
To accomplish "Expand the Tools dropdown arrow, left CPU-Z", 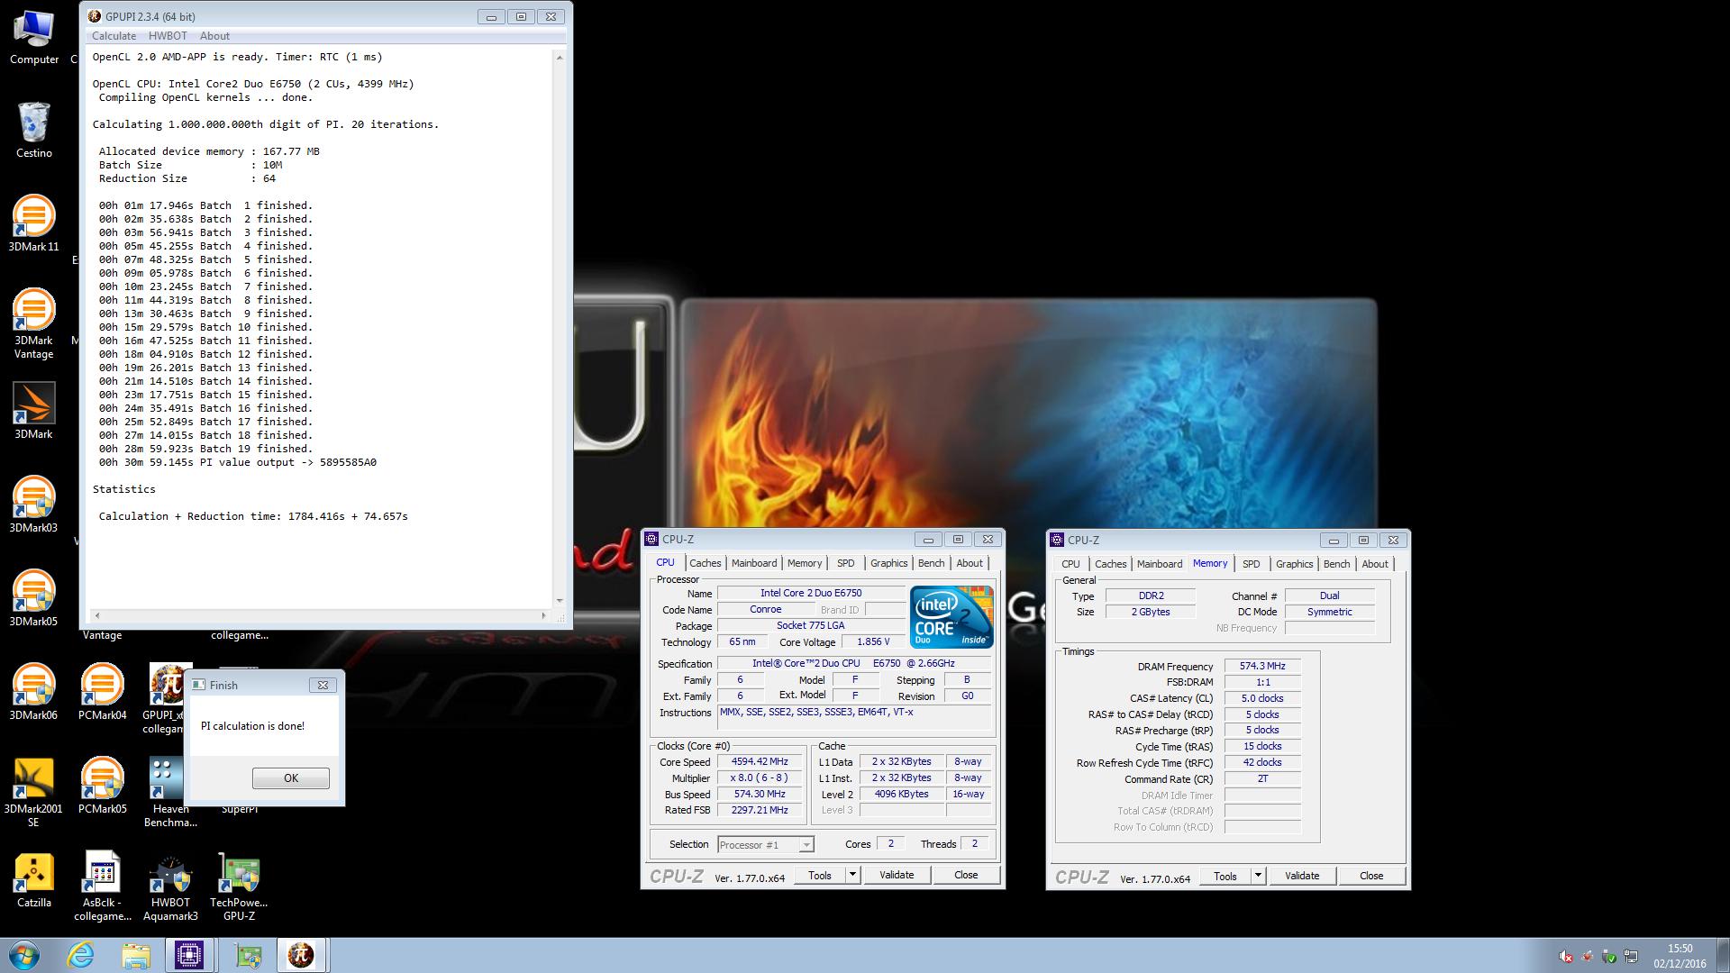I will 853,875.
